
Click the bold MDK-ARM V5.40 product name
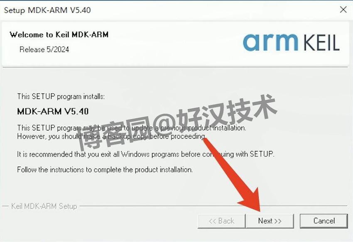(x=53, y=111)
